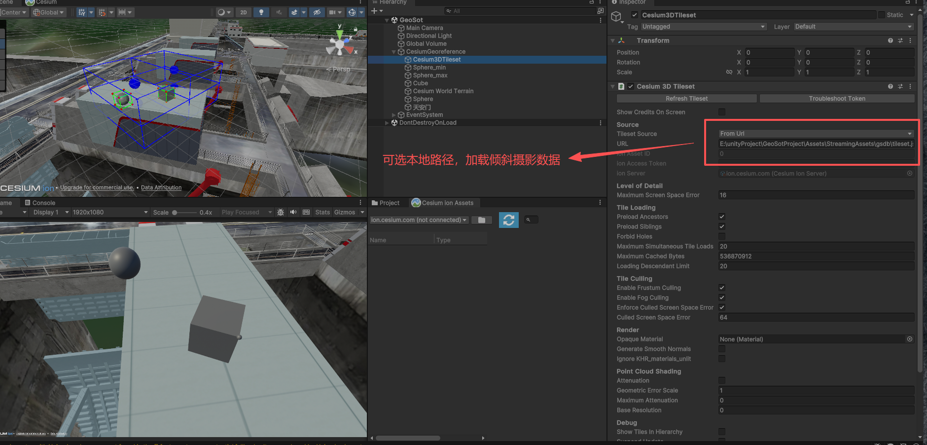Open ion Server object picker circle
The image size is (927, 445).
coord(910,173)
